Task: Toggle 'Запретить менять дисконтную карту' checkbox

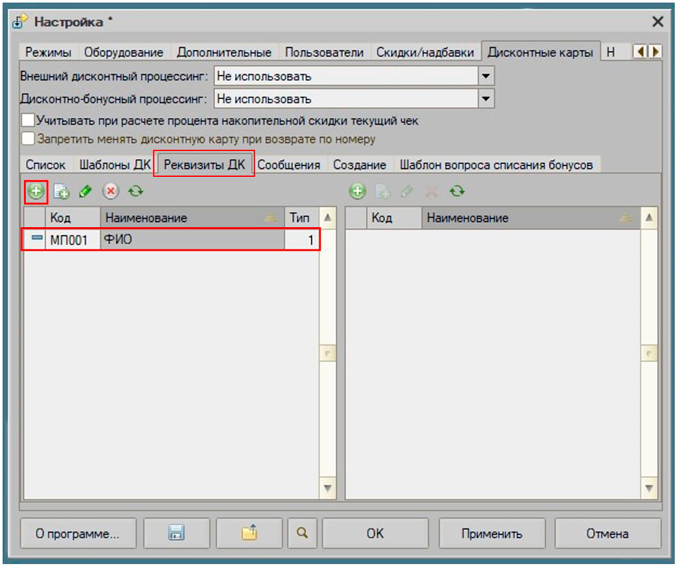Action: pos(28,139)
